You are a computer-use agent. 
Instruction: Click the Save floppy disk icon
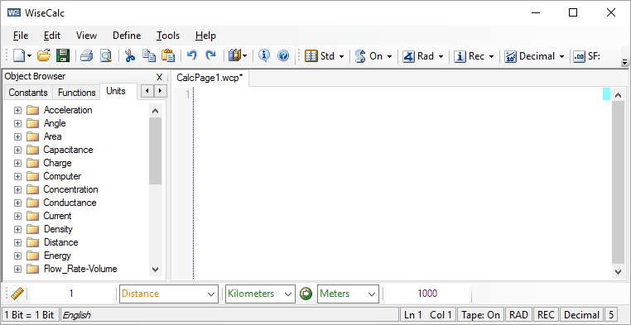coord(62,56)
